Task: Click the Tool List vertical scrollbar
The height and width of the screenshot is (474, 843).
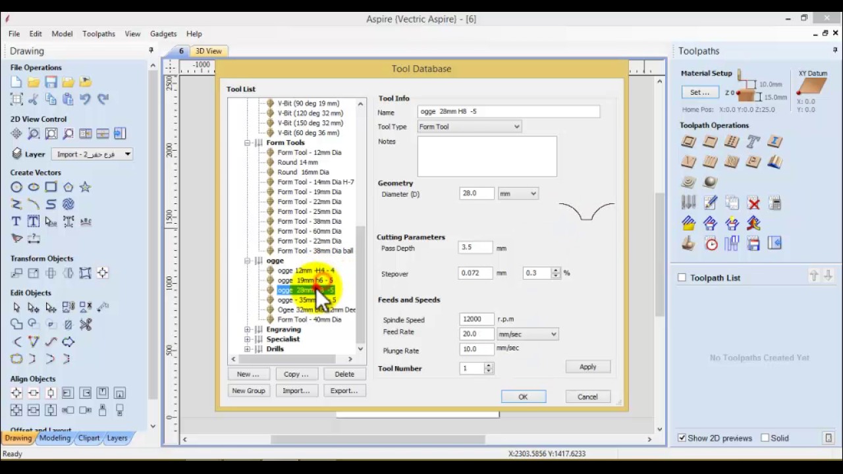Action: pos(360,226)
